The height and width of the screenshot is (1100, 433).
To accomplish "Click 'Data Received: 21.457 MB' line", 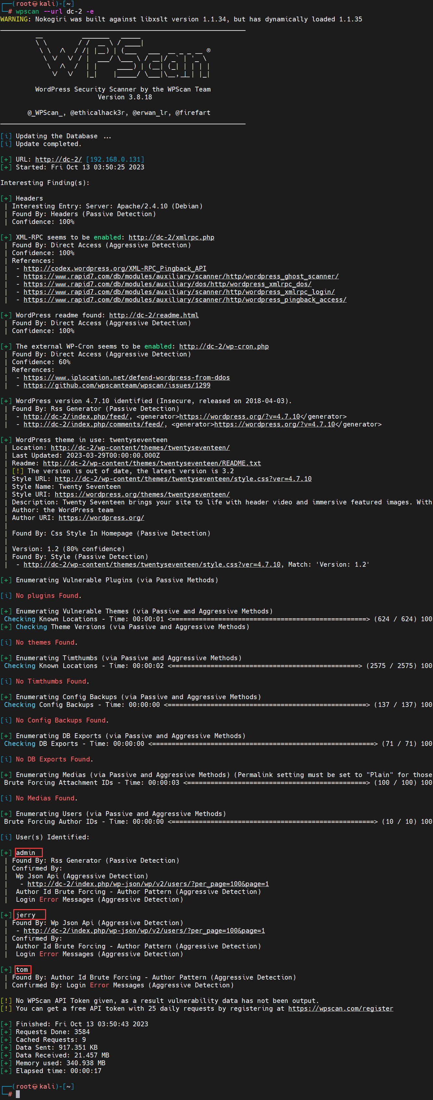I will pos(62,1056).
